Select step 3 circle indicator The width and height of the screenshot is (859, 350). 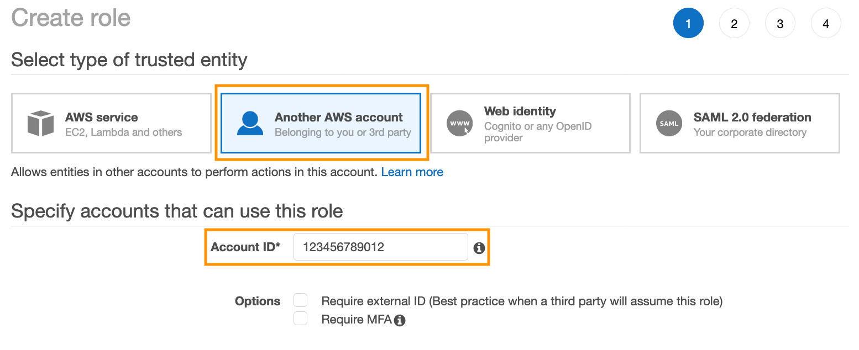[x=780, y=24]
